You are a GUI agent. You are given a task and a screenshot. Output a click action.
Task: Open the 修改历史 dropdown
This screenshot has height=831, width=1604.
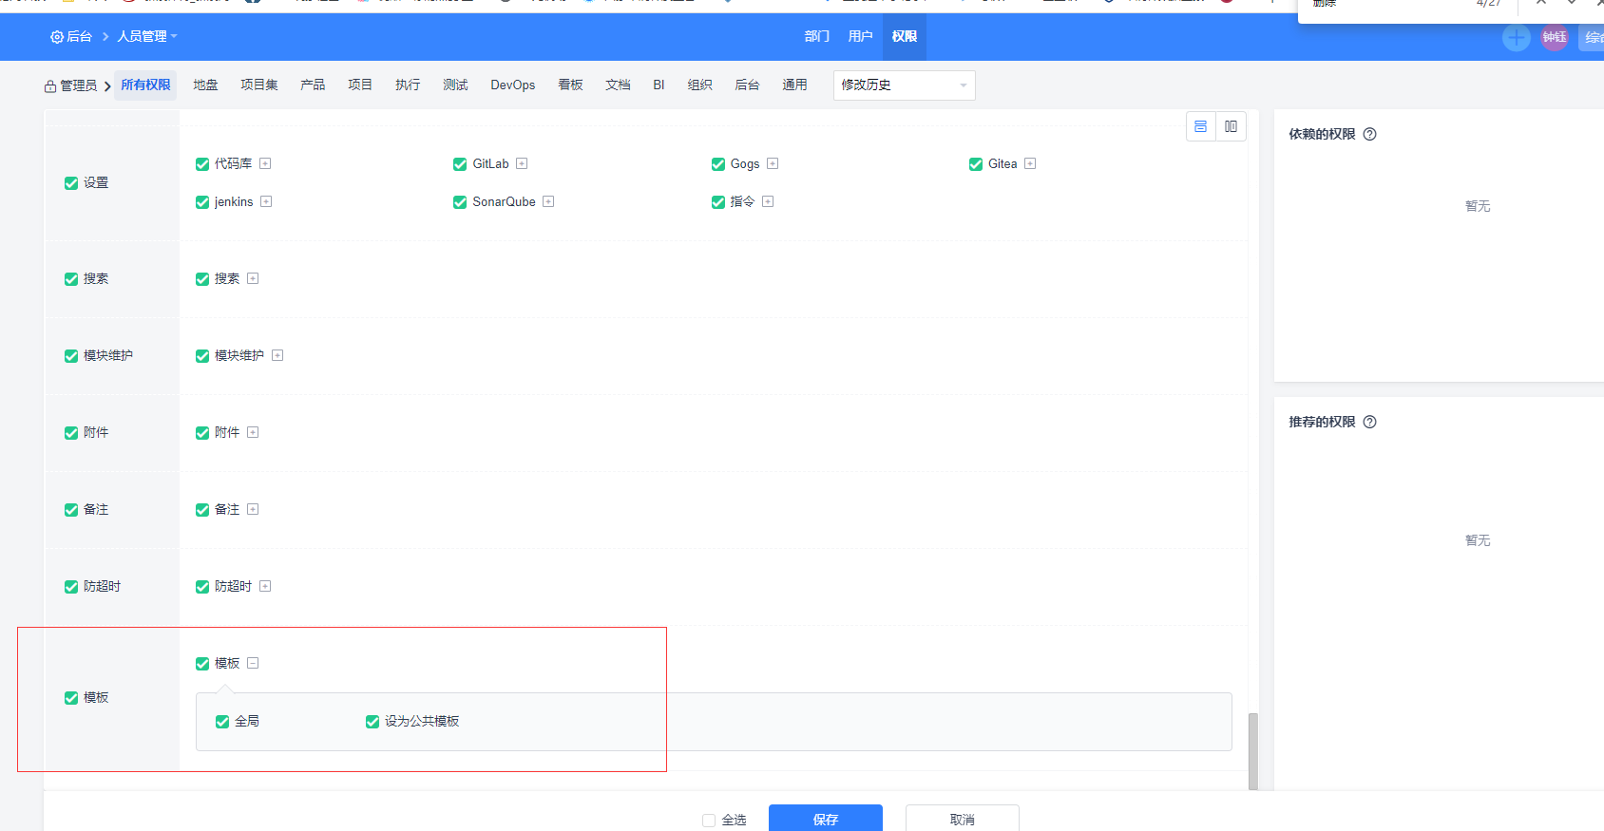tap(904, 85)
